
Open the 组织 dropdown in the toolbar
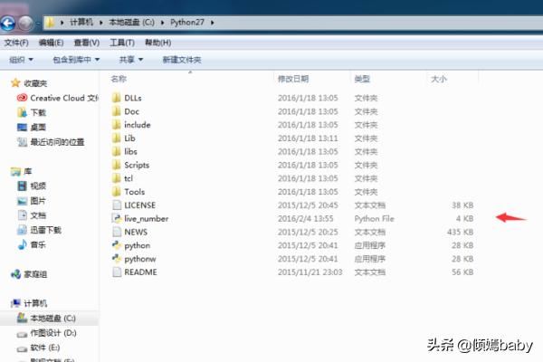pyautogui.click(x=21, y=60)
